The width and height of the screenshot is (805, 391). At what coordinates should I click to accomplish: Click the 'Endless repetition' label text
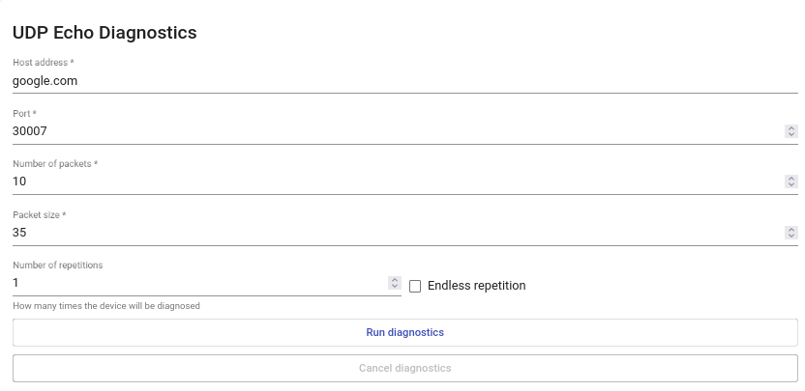[476, 286]
